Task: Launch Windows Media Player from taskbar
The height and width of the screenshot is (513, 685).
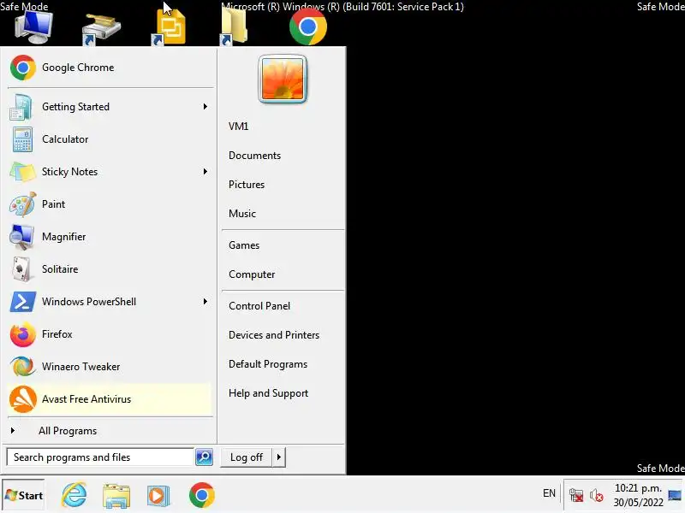Action: coord(158,496)
